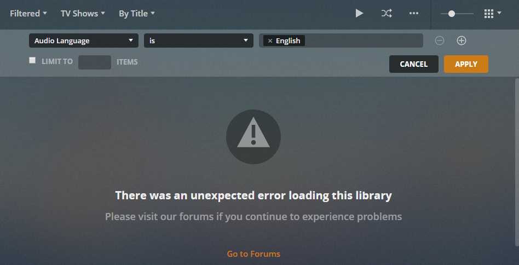Image resolution: width=519 pixels, height=265 pixels.
Task: Remove this filter row with minus icon
Action: coord(439,41)
